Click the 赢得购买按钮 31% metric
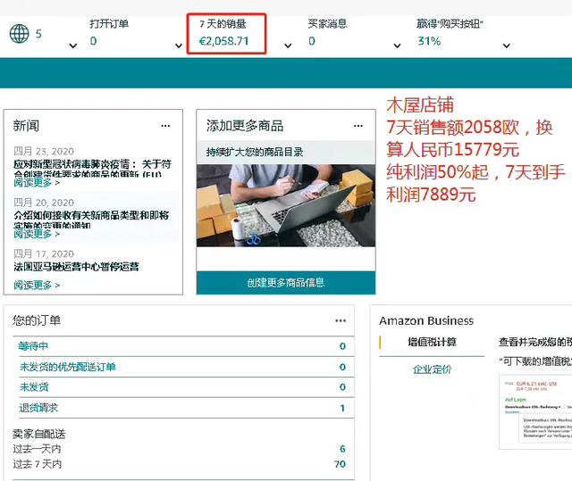Screen dimensions: 572x481 tap(429, 41)
